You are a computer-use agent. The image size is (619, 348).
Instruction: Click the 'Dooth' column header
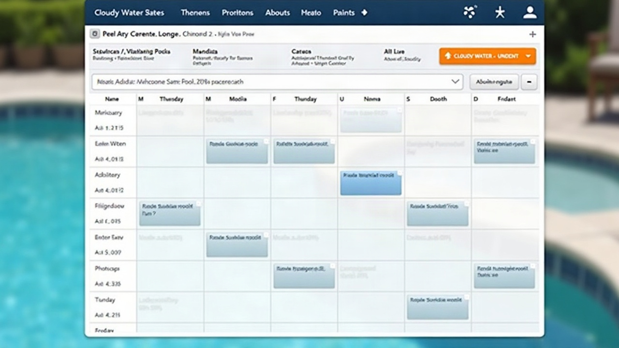point(439,99)
